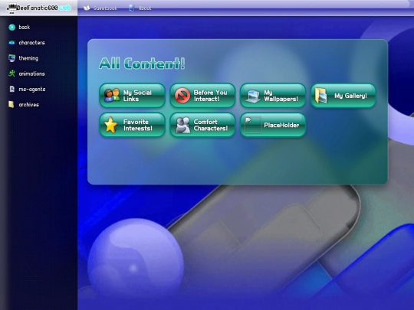Click the About page icon
This screenshot has width=414, height=310.
pos(132,8)
